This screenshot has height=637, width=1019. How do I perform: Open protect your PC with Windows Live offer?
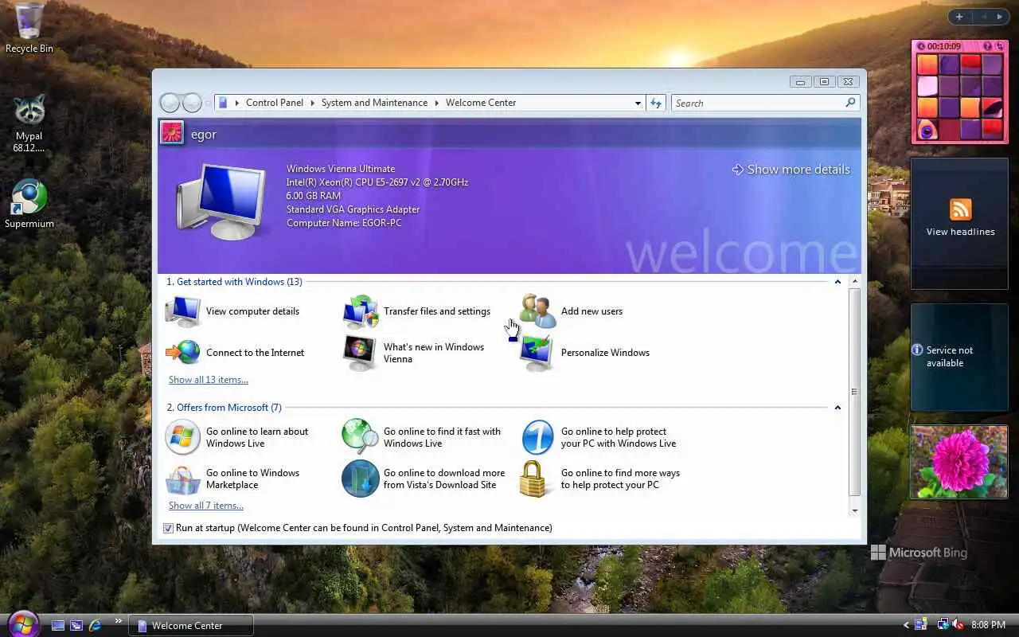[x=599, y=437]
